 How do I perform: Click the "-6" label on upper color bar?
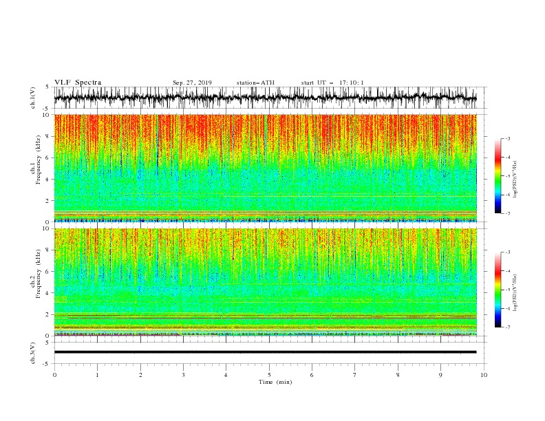(x=508, y=195)
